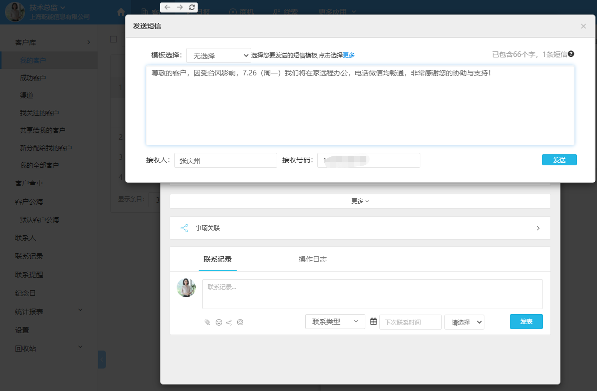Image resolution: width=597 pixels, height=391 pixels.
Task: Select 我关注的客户 in sidebar
Action: pyautogui.click(x=39, y=113)
